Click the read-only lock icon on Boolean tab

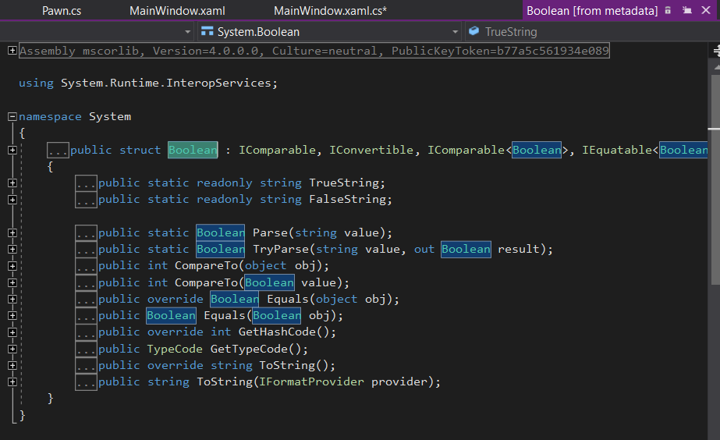tap(668, 10)
